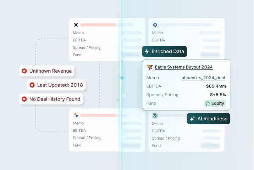Select the No Deal History Found chip
The height and width of the screenshot is (170, 254).
pos(51,99)
